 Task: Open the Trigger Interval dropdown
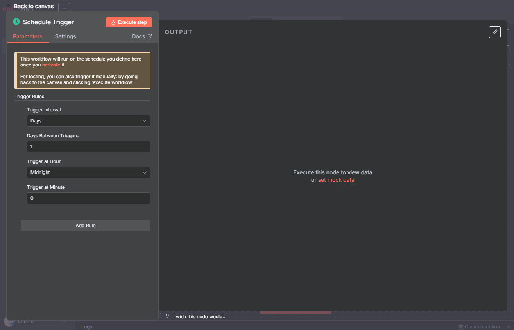88,121
